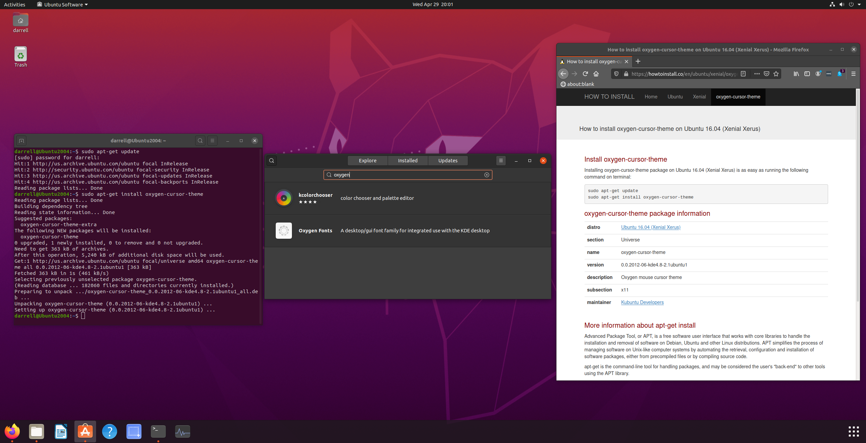The height and width of the screenshot is (443, 866).
Task: Click the terminal search icon
Action: 200,141
